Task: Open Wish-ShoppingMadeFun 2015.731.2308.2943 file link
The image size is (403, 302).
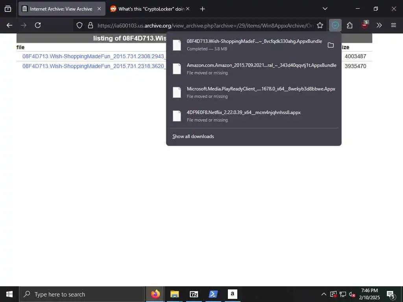Action: coord(94,57)
